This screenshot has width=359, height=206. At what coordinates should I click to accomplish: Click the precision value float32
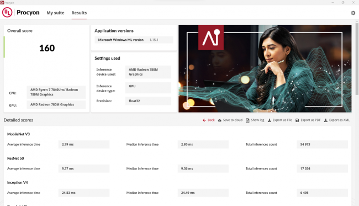pos(148,101)
